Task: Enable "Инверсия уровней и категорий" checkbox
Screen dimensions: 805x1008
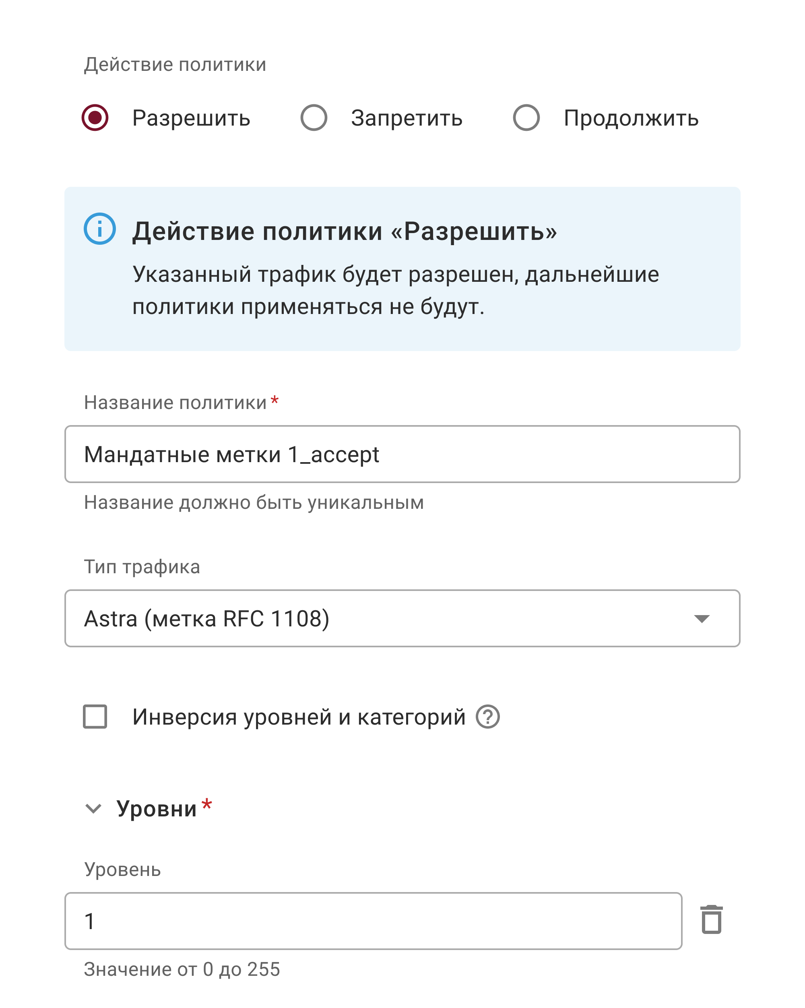Action: pos(95,717)
